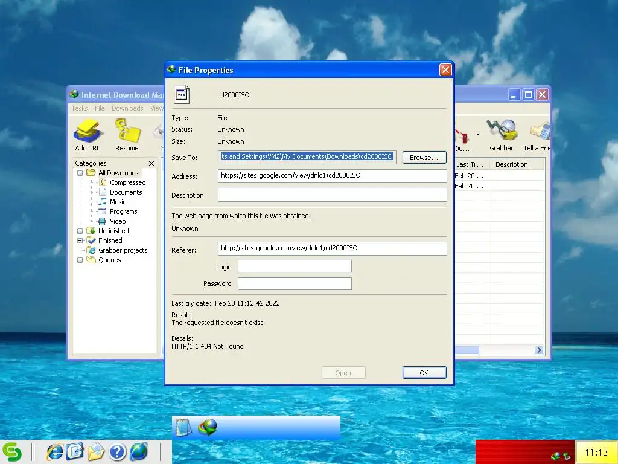Open the Queue toolbar dropdown arrow
This screenshot has height=464, width=618.
tap(478, 135)
